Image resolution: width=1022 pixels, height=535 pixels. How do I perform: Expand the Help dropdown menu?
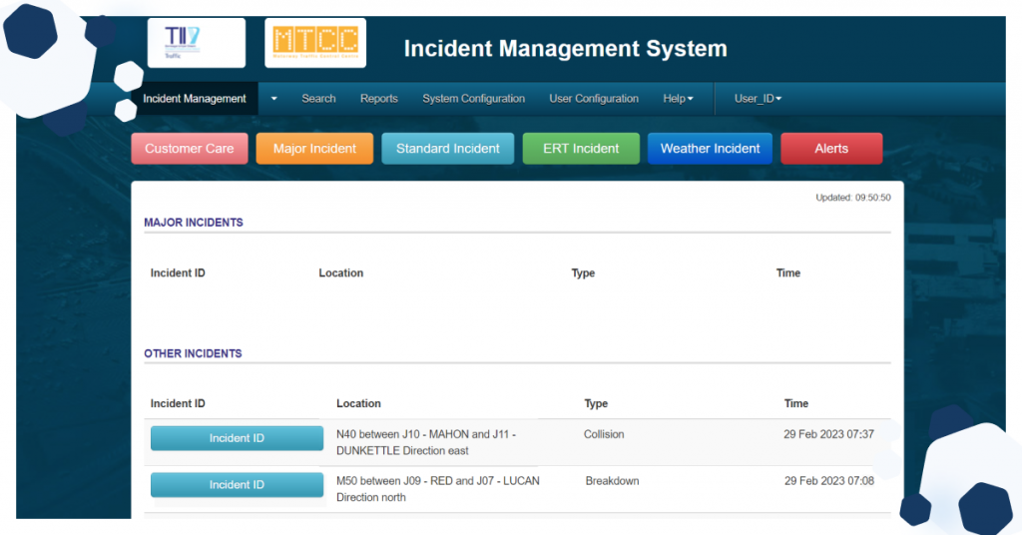[x=678, y=99]
